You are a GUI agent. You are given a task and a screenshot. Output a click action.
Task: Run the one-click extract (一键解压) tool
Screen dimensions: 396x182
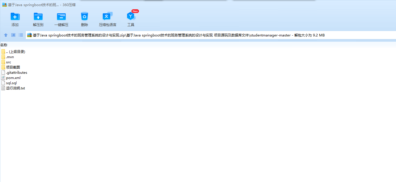tap(61, 16)
